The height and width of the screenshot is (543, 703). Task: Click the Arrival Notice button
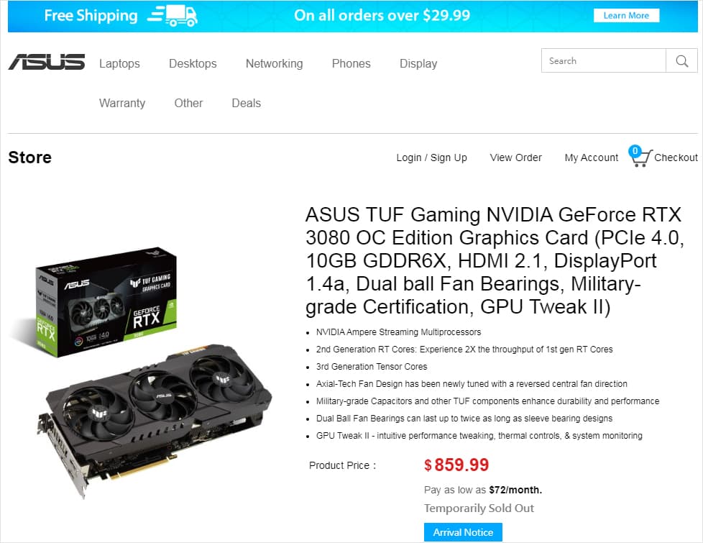[463, 532]
